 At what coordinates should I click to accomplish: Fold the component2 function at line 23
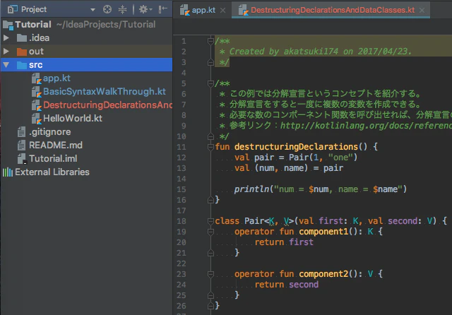[x=210, y=274]
